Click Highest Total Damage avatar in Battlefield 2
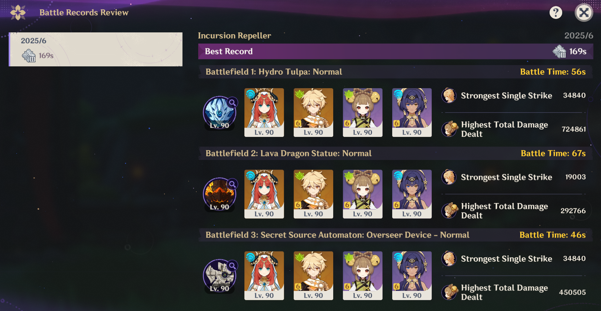The width and height of the screenshot is (601, 311). [450, 211]
